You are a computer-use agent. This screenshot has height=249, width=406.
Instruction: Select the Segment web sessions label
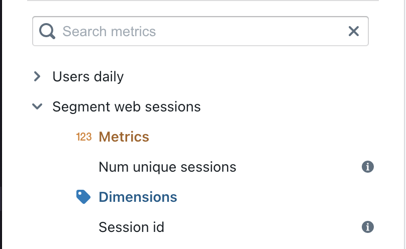[x=127, y=107]
